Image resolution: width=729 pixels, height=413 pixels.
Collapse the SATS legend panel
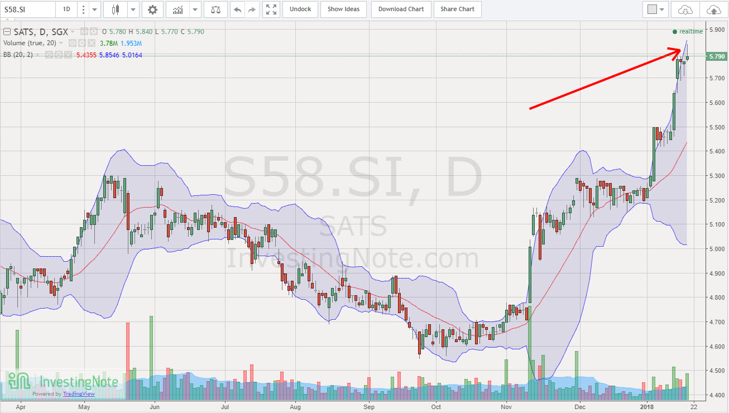tap(7, 32)
